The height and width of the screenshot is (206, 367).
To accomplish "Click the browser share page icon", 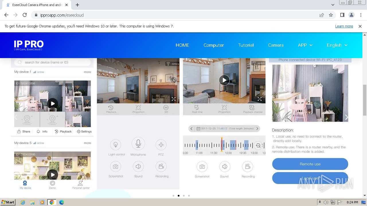I will [x=322, y=15].
